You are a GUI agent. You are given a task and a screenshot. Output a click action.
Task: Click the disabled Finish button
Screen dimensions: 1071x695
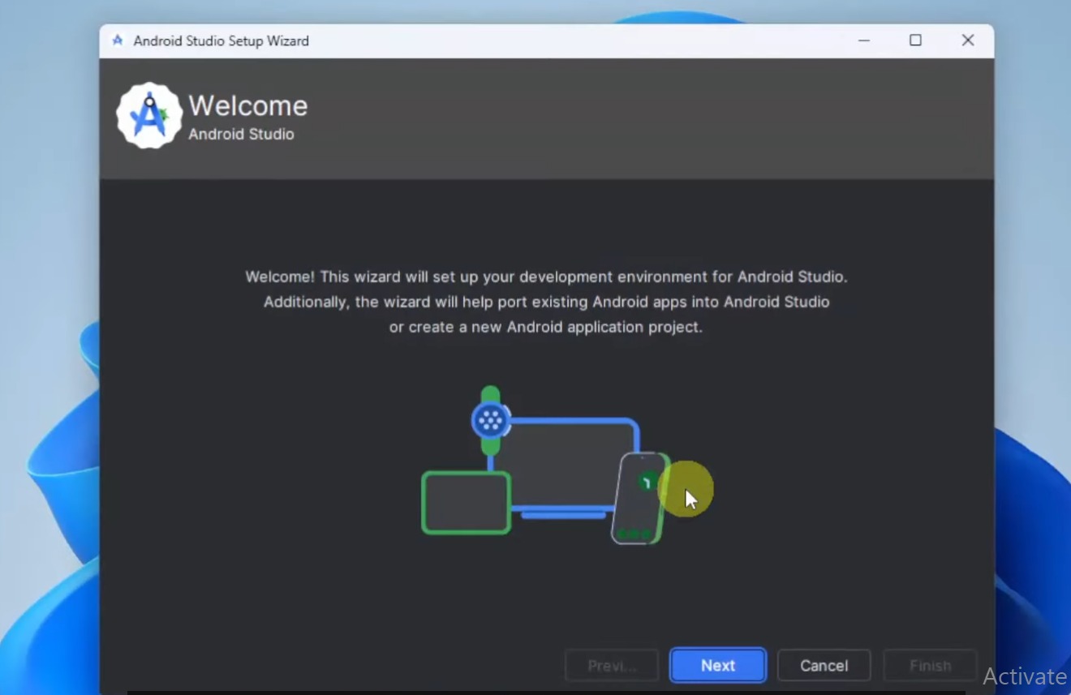tap(930, 665)
